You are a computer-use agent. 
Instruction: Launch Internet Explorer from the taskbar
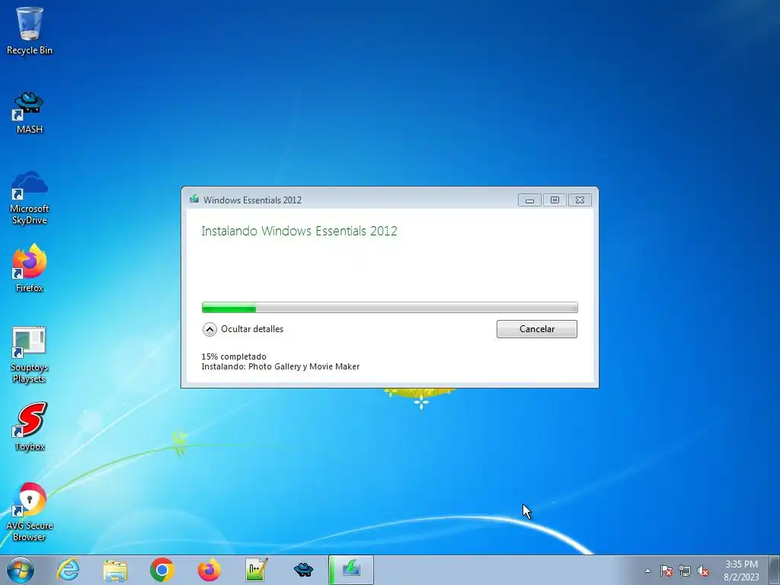click(x=68, y=570)
